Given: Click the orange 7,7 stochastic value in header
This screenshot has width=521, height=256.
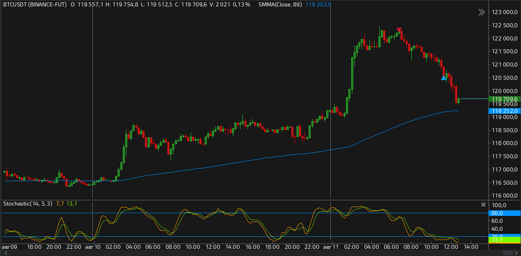Looking at the screenshot, I should pos(60,204).
